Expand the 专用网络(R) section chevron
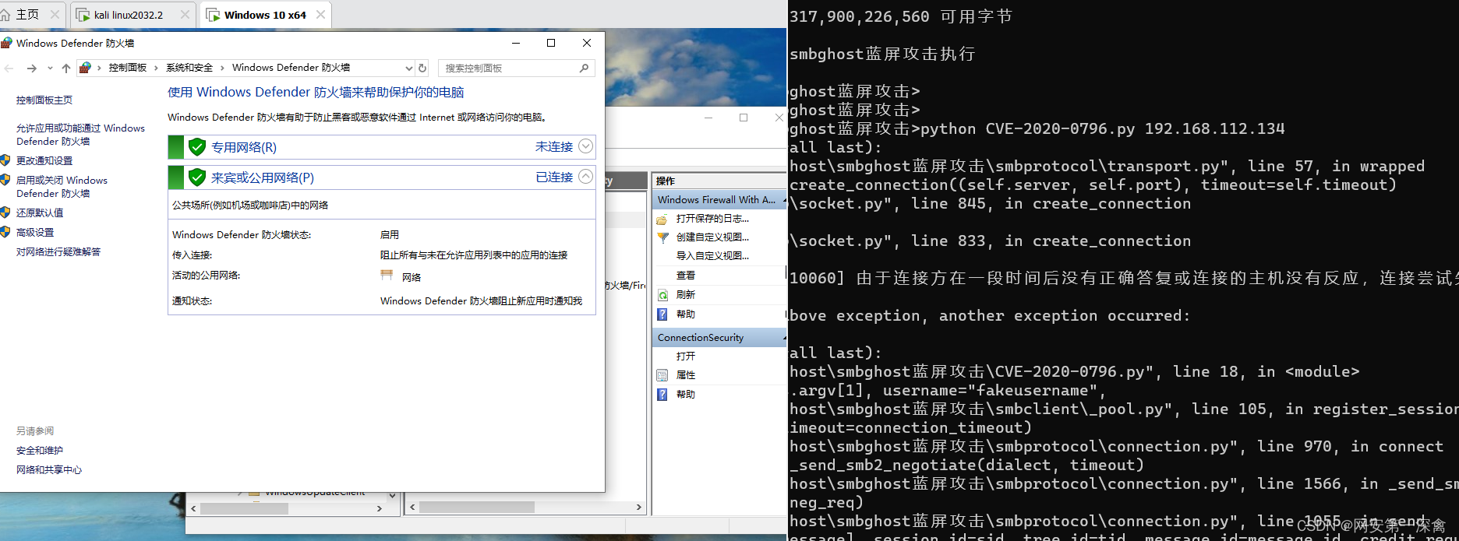Viewport: 1459px width, 541px height. click(586, 146)
